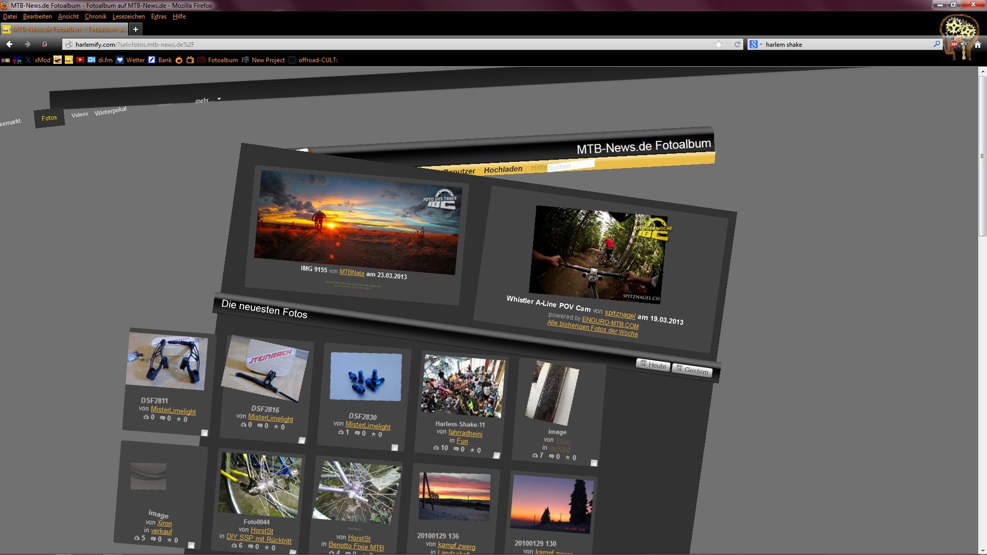
Task: Open the Fun album link
Action: pyautogui.click(x=462, y=441)
